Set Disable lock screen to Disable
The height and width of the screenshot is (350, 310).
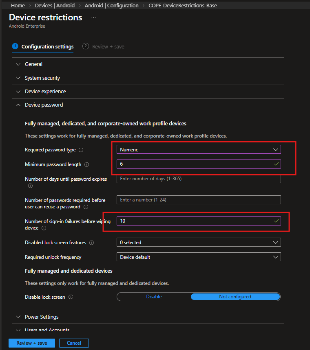(154, 297)
